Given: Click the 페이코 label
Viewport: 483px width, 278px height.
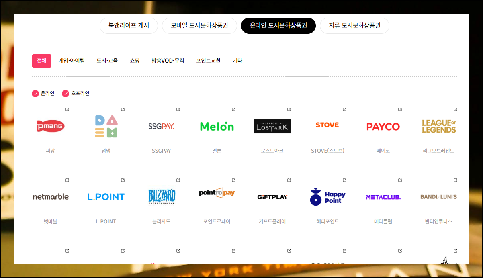Looking at the screenshot, I should (383, 151).
